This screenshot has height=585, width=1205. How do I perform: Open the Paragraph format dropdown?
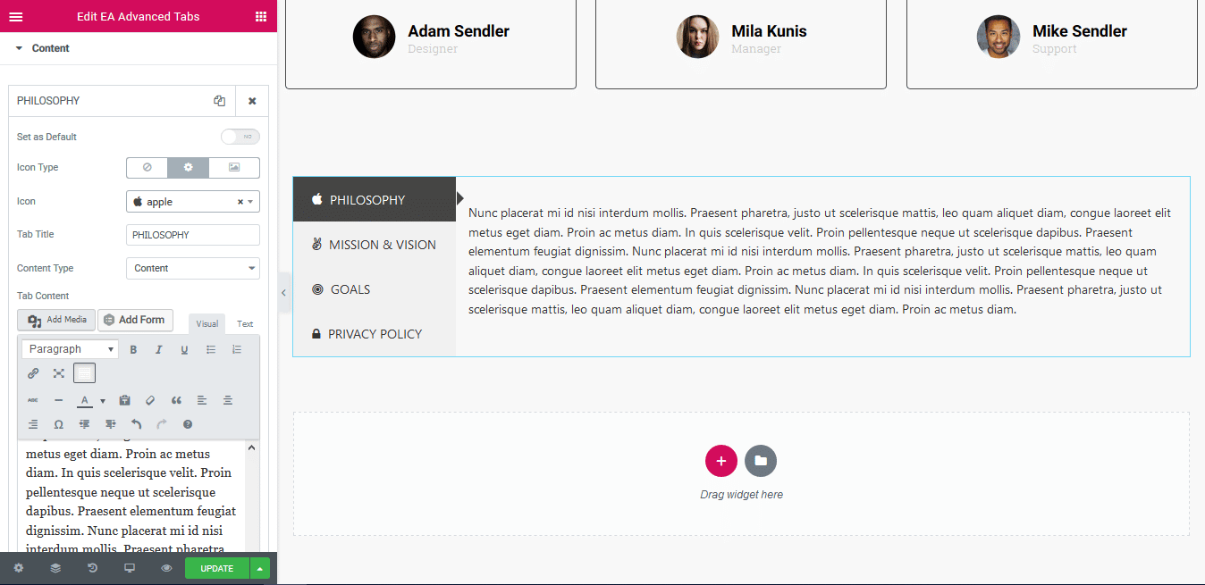[71, 349]
